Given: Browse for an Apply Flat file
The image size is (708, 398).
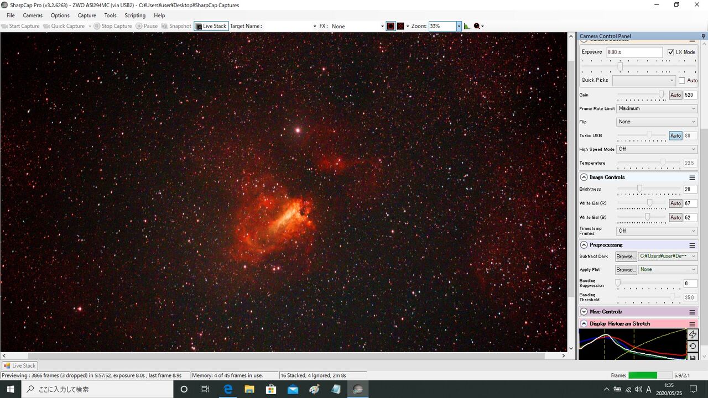Looking at the screenshot, I should (x=626, y=270).
